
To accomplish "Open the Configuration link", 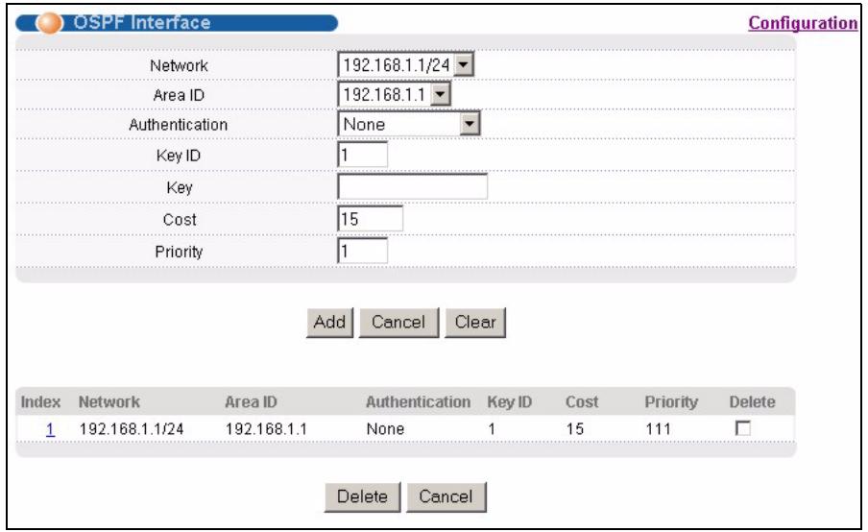I will tap(803, 23).
